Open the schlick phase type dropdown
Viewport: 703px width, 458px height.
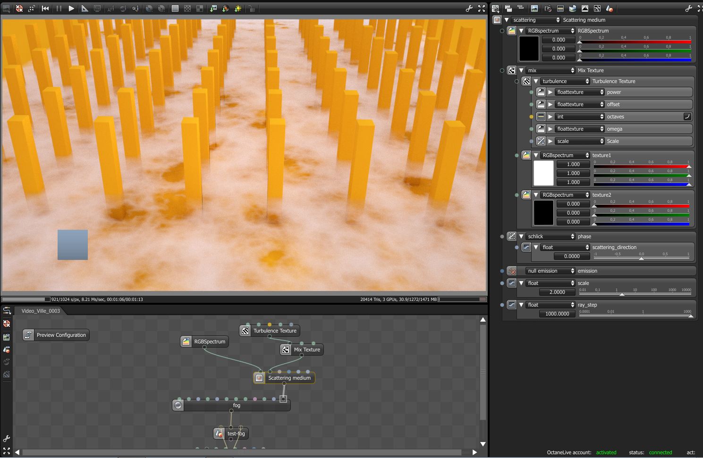pyautogui.click(x=551, y=236)
